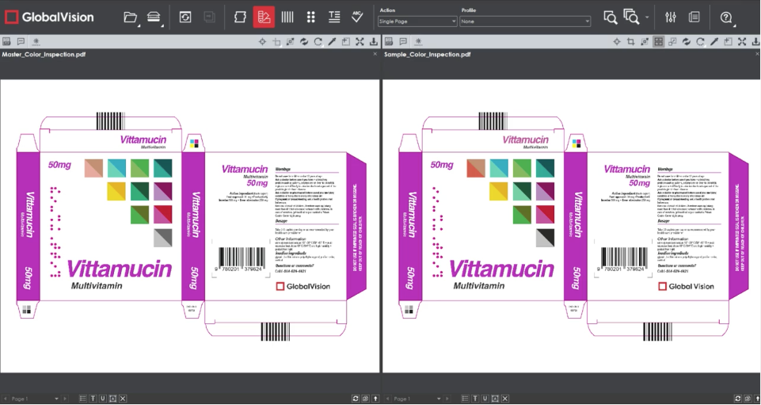This screenshot has height=405, width=761.
Task: Open the Profile dropdown showing None
Action: pyautogui.click(x=525, y=21)
